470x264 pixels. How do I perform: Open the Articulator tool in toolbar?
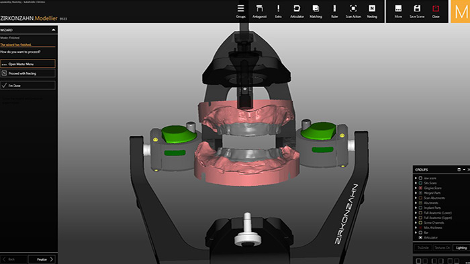(x=297, y=11)
